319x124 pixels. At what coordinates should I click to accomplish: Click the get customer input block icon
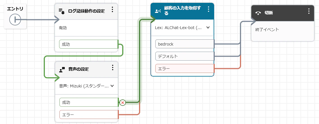(158, 11)
